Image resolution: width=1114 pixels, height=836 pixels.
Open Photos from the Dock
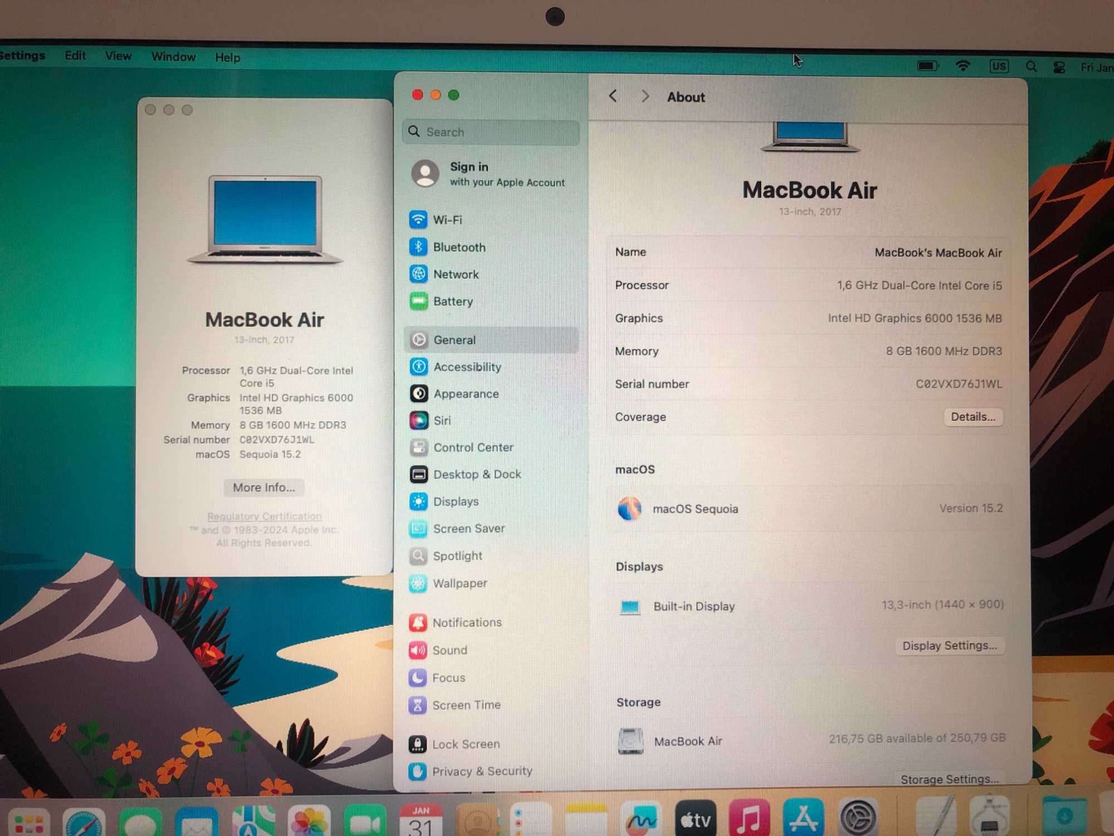pos(309,821)
